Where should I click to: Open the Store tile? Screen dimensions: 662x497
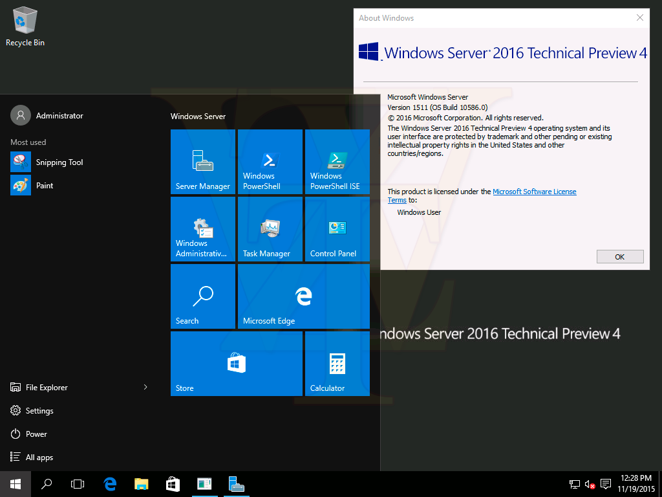237,364
